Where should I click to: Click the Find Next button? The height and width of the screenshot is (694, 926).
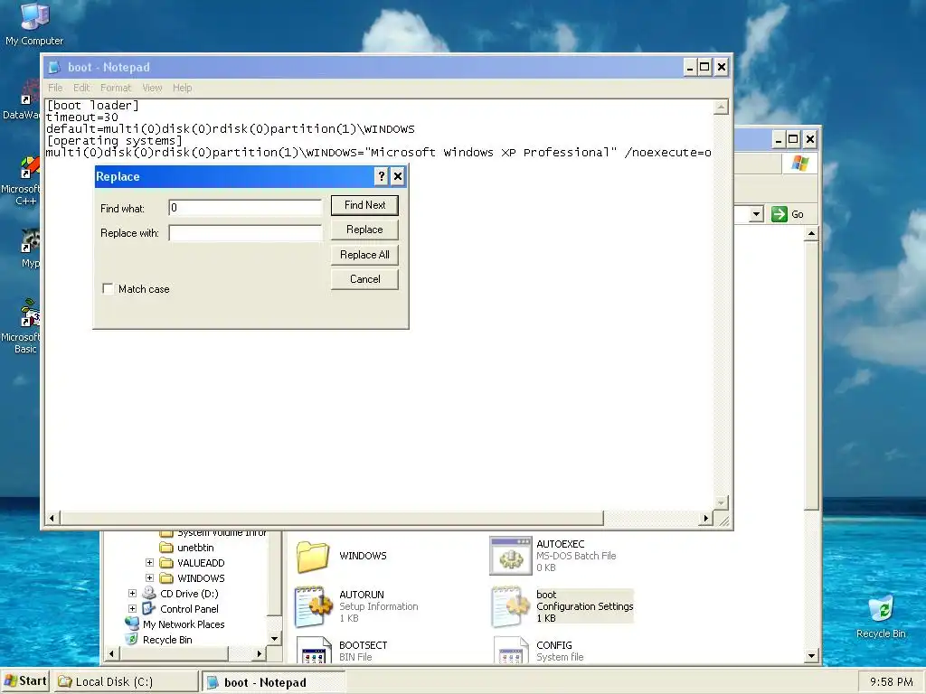[364, 205]
